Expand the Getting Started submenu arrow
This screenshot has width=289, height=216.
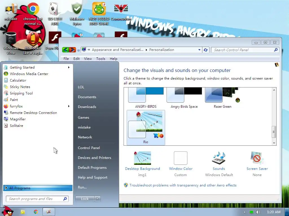pos(69,67)
